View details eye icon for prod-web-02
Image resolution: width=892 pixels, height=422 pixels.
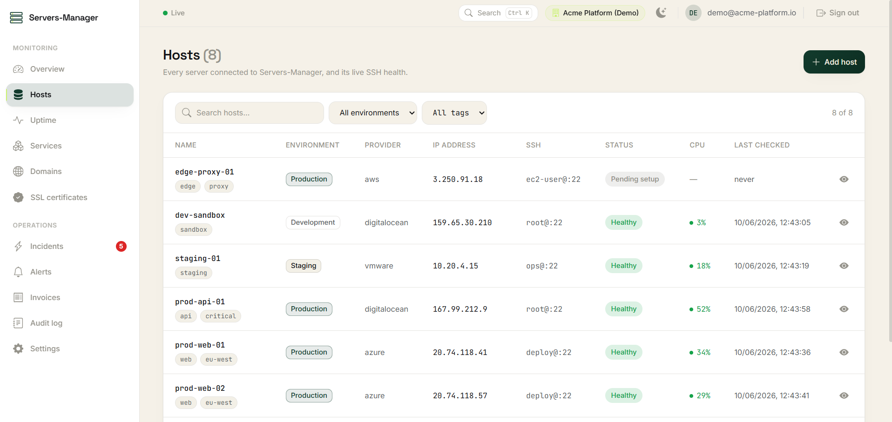(844, 395)
